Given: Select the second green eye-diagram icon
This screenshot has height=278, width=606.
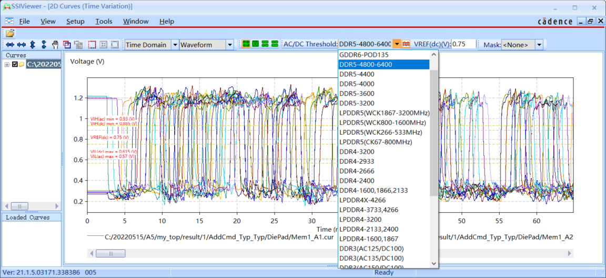Looking at the screenshot, I should point(256,44).
